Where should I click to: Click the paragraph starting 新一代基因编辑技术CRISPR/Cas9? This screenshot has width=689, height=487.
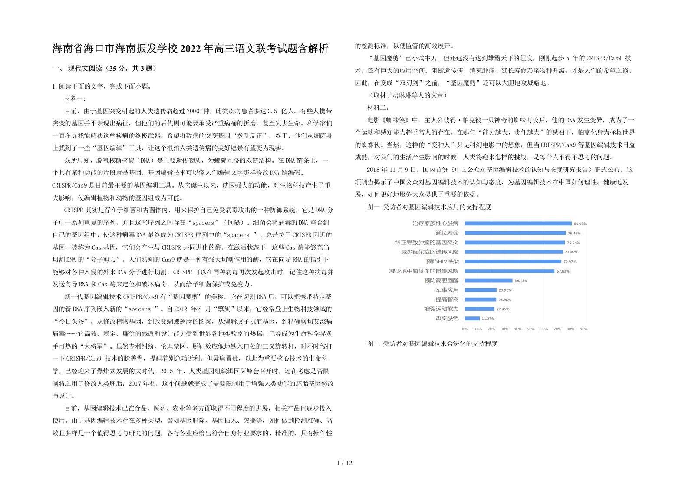pos(193,346)
